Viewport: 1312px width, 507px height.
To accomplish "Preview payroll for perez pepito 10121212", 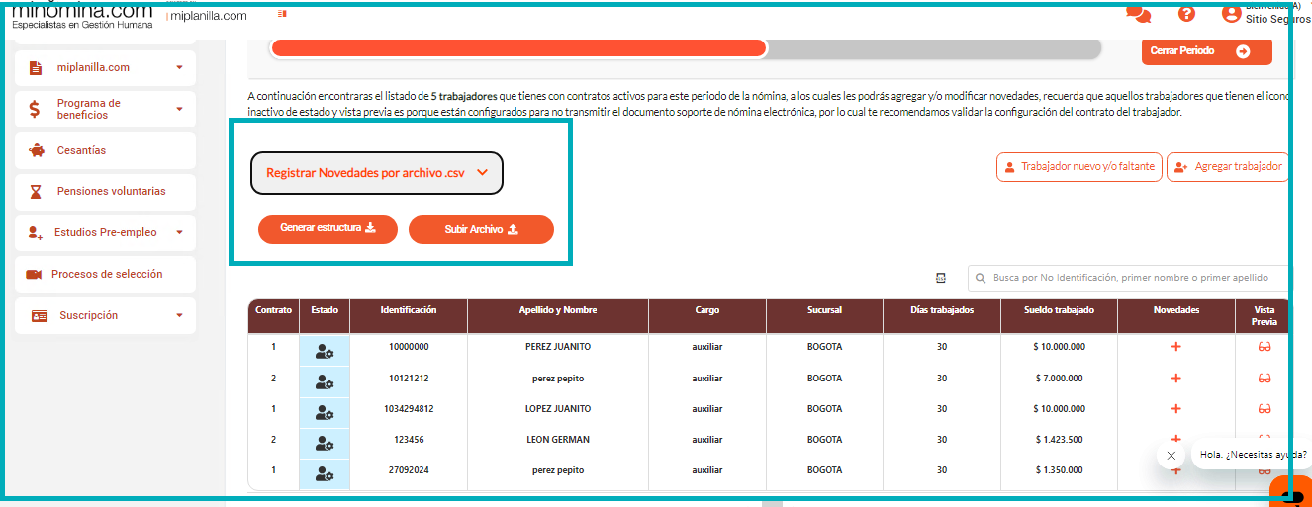I will 1264,379.
